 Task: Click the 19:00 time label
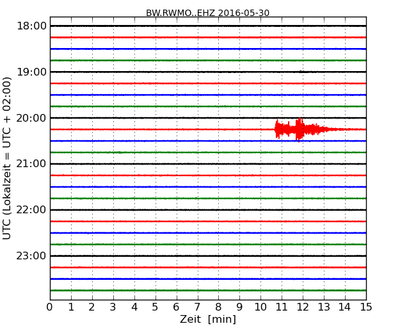[x=31, y=72]
